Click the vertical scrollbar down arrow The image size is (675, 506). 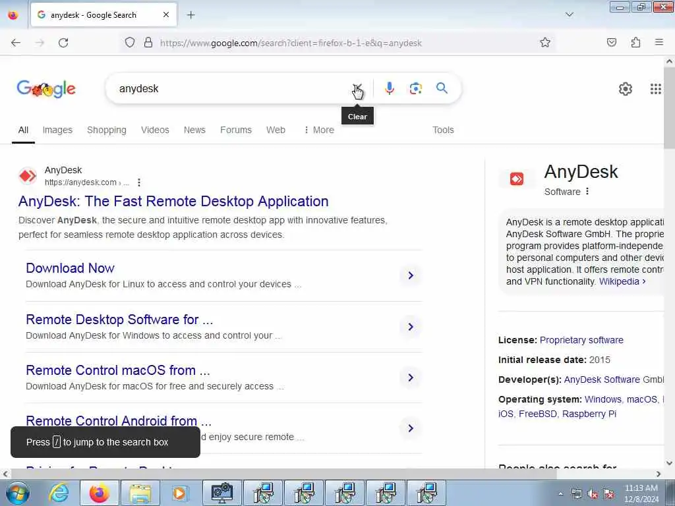point(670,463)
